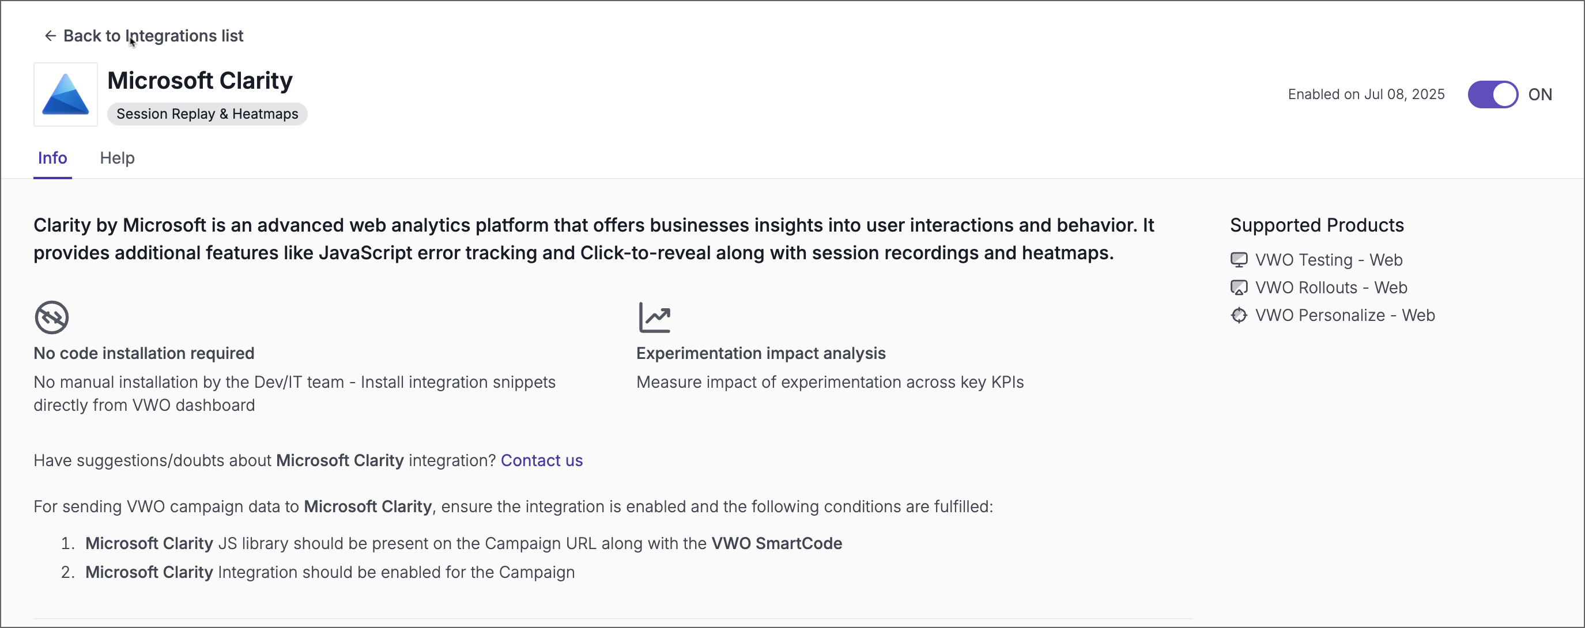Click 'No code installation required' heading
Viewport: 1585px width, 628px height.
click(x=144, y=353)
